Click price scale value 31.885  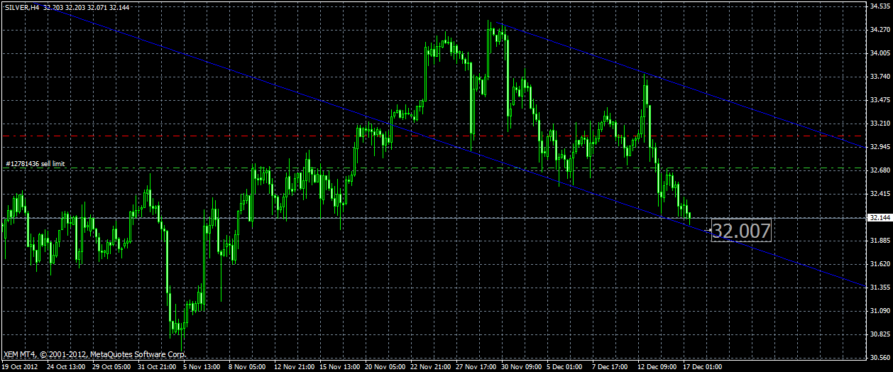point(881,240)
